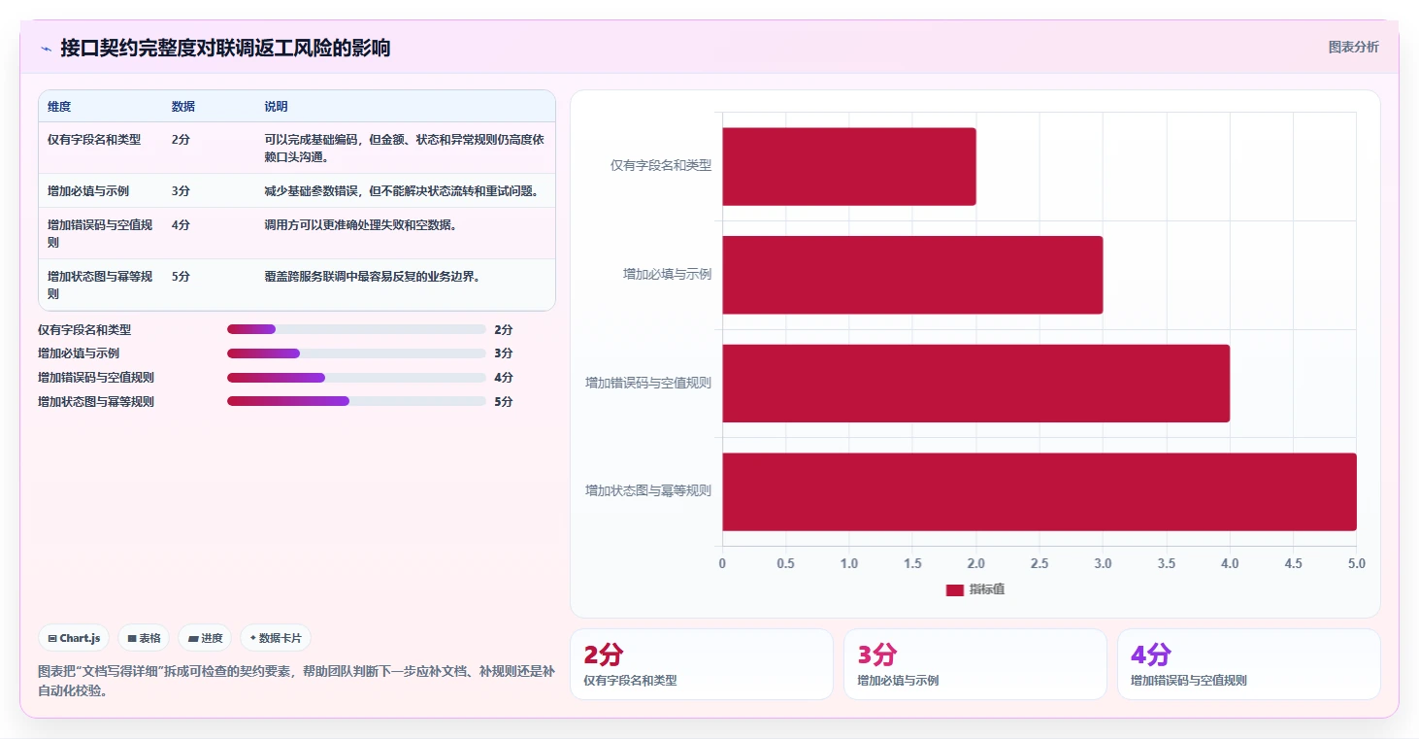Click the 3分 value in the table
1419x739 pixels.
[x=181, y=191]
